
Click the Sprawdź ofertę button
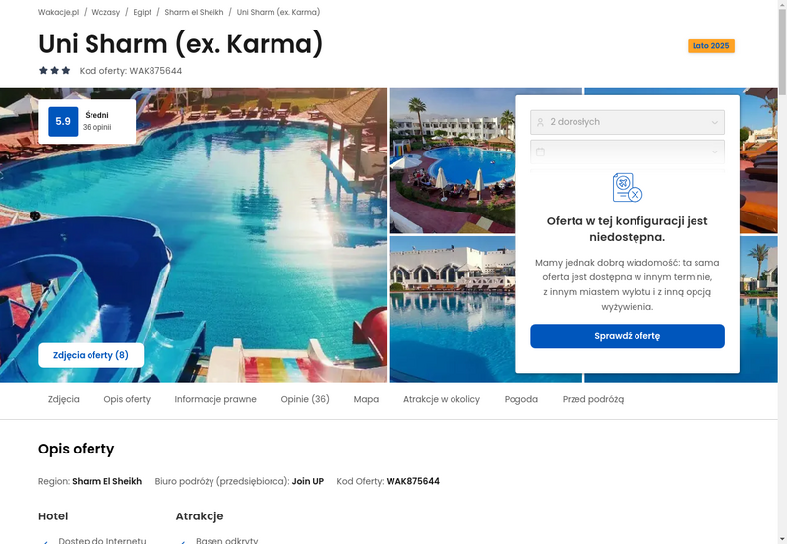(x=628, y=336)
